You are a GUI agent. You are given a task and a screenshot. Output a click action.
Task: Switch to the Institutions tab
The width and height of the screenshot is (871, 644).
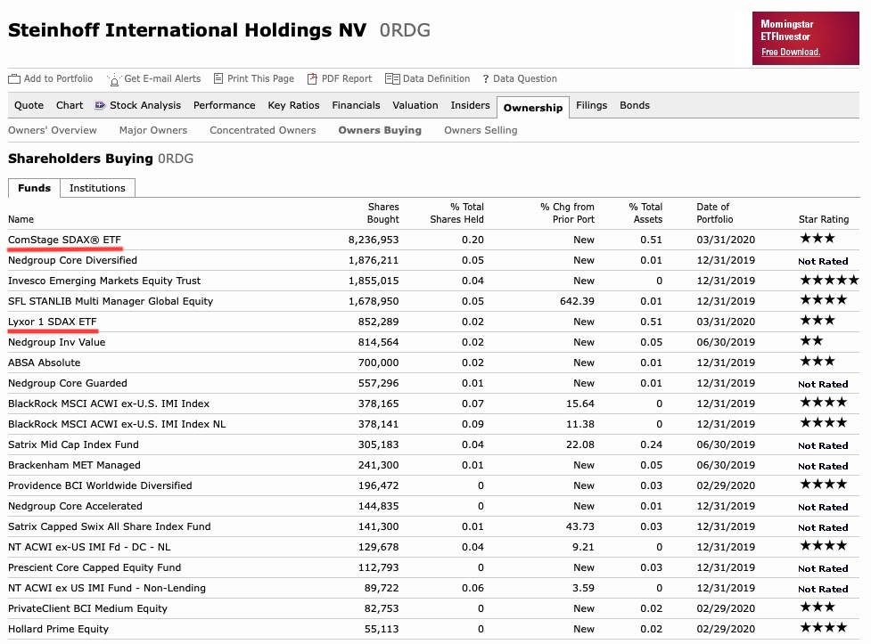pyautogui.click(x=97, y=188)
